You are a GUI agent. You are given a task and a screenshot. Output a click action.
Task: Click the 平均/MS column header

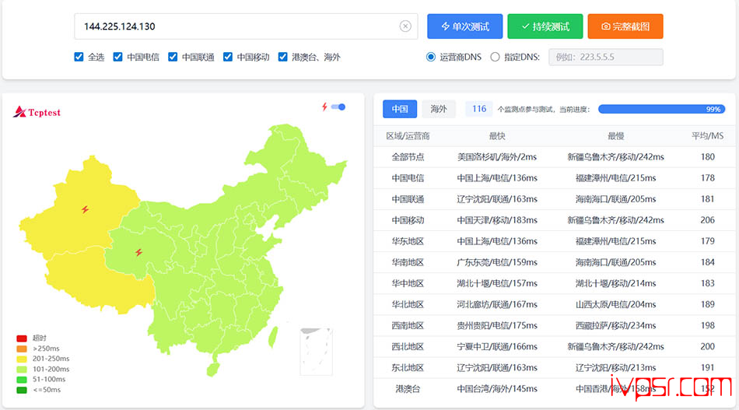[707, 136]
